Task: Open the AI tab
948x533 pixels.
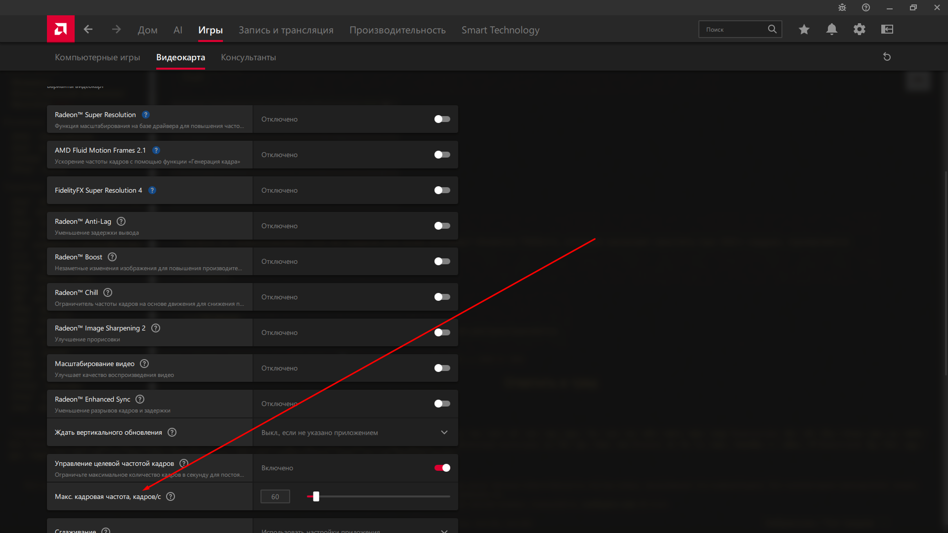Action: pyautogui.click(x=178, y=30)
